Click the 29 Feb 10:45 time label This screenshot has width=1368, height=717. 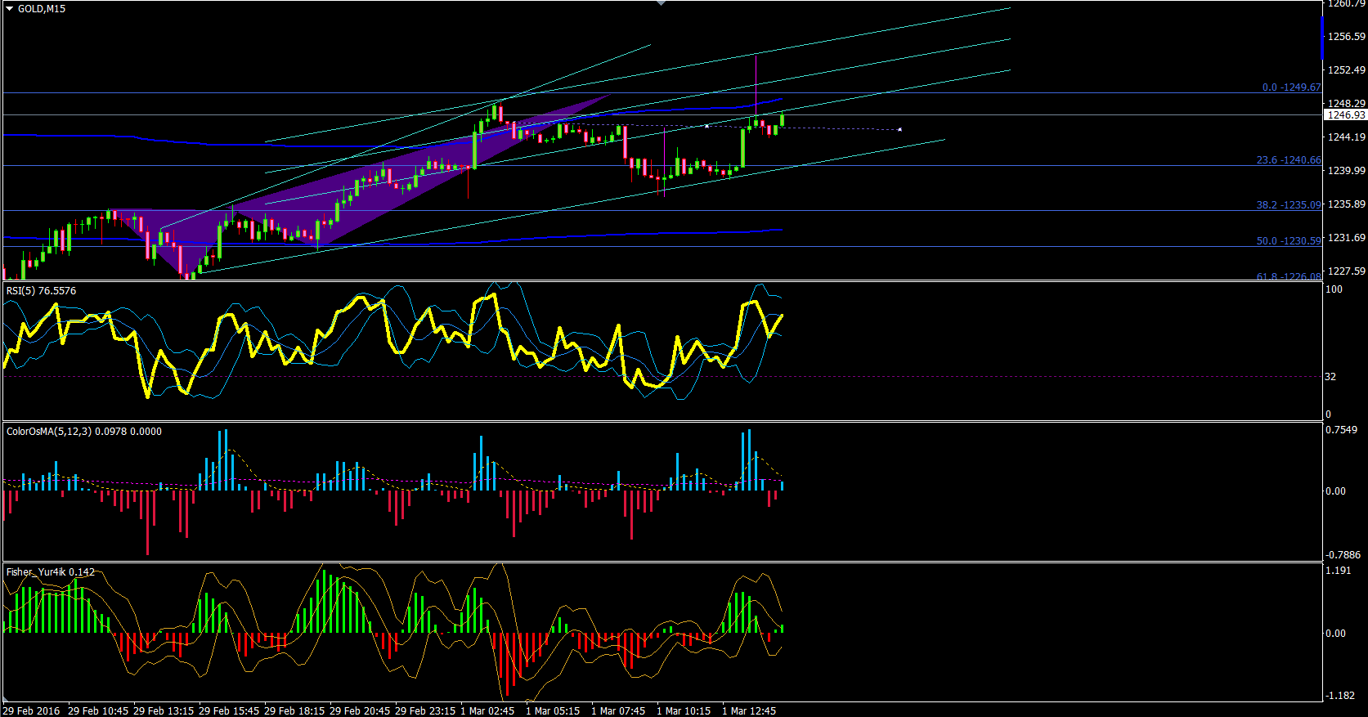click(98, 710)
